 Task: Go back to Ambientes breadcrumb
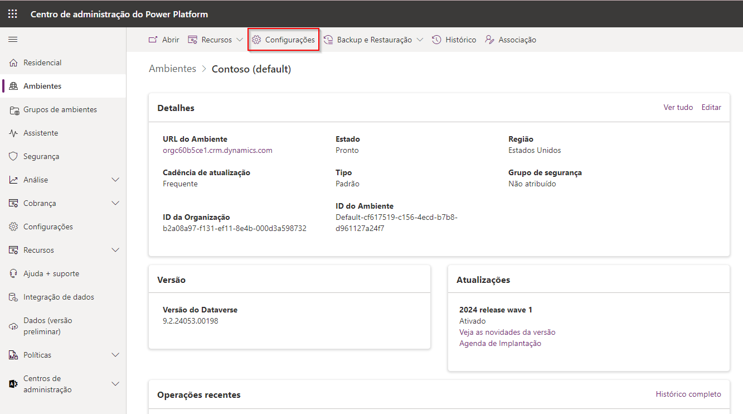[x=172, y=69]
